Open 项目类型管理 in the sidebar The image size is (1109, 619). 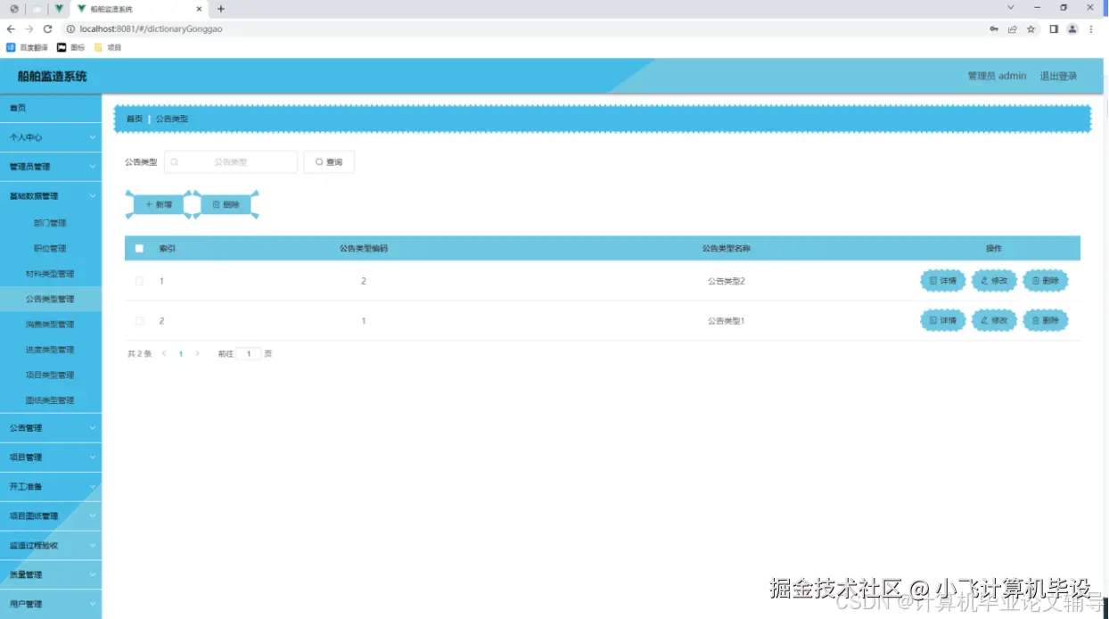[51, 375]
